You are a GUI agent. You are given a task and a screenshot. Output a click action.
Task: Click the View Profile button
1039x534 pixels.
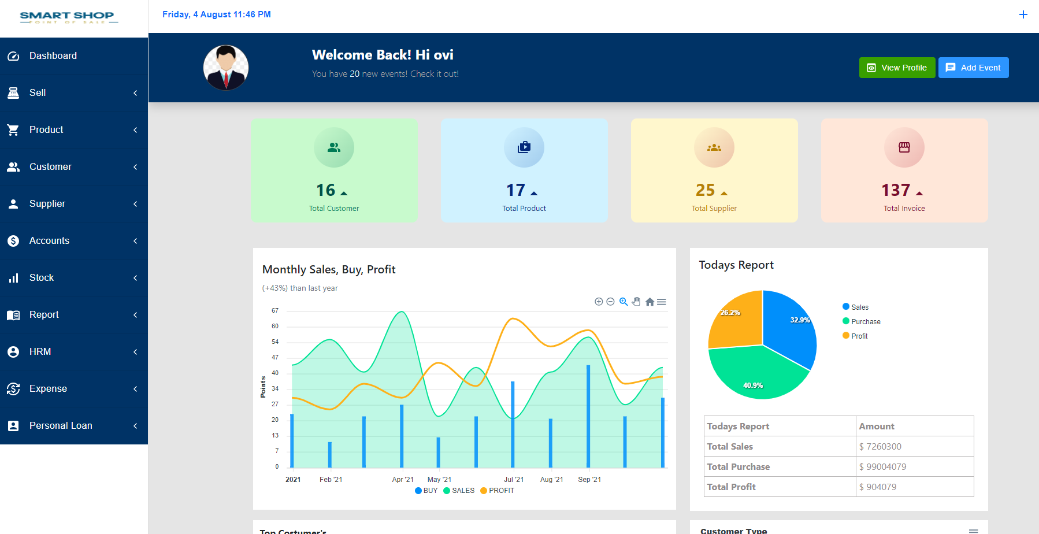[897, 68]
